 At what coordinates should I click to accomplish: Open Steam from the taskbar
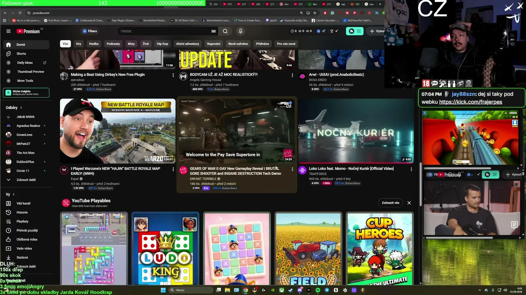click(291, 290)
